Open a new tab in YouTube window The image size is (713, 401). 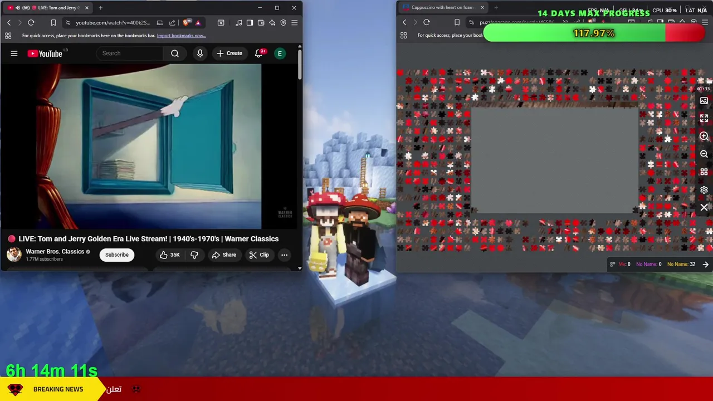(x=100, y=8)
